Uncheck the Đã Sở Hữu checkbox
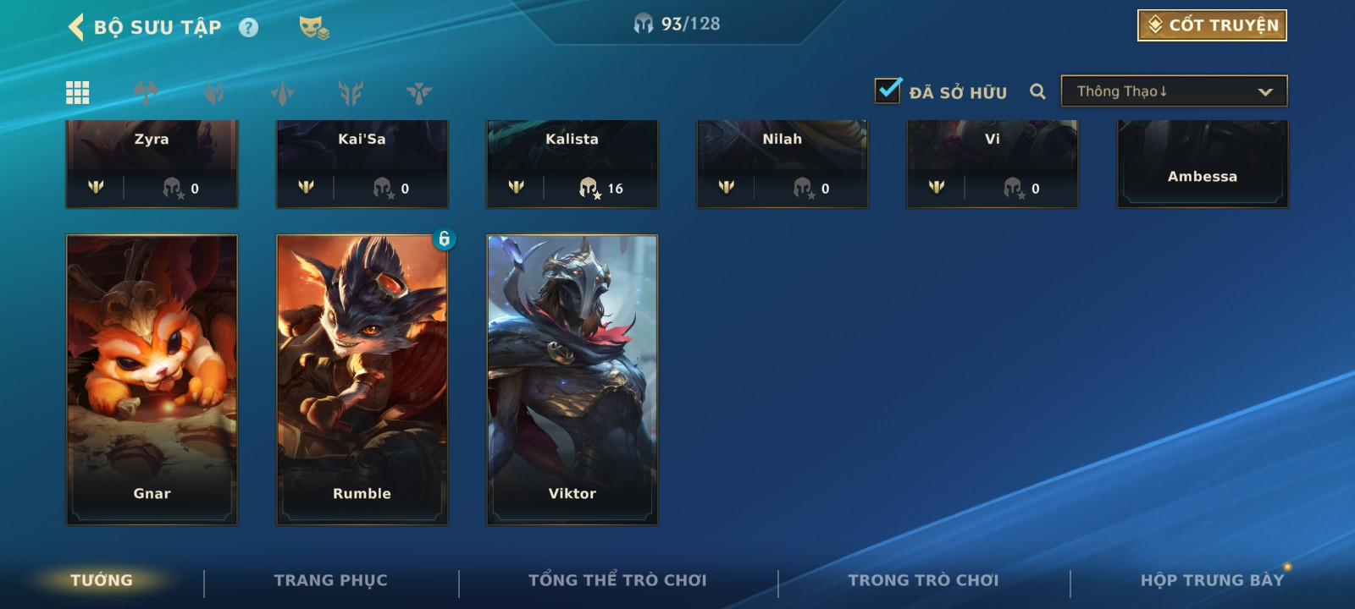1355x609 pixels. 888,90
